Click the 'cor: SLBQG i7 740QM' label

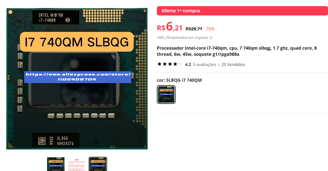tap(179, 80)
